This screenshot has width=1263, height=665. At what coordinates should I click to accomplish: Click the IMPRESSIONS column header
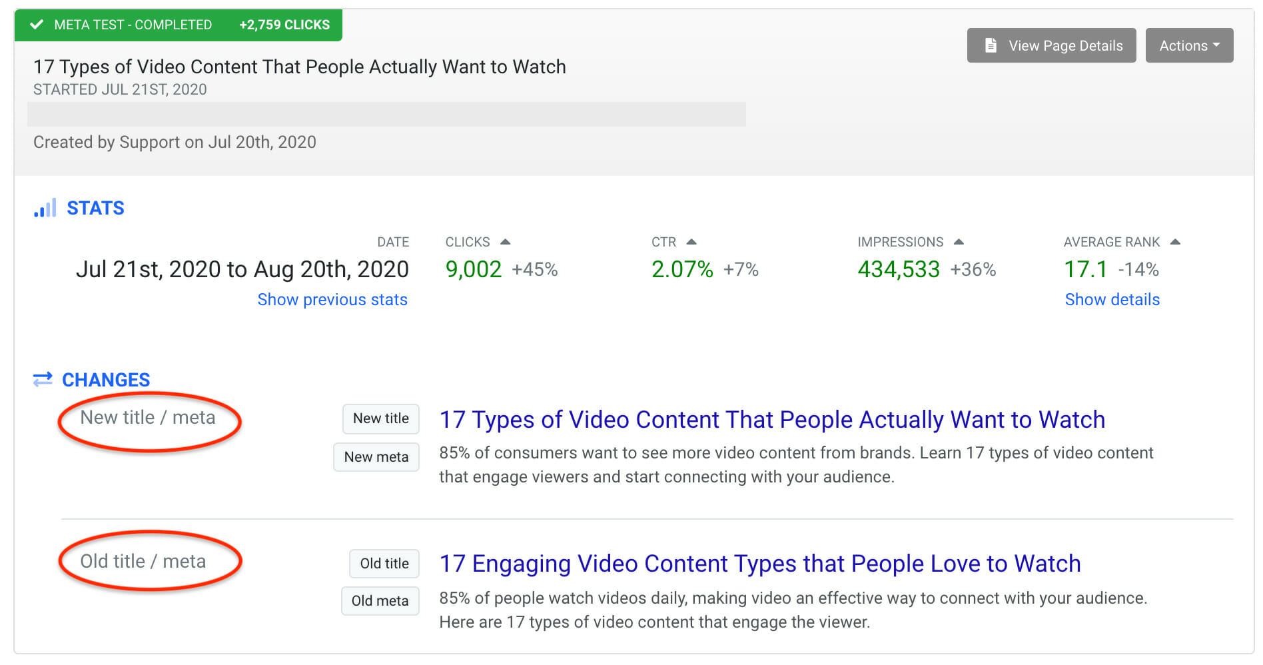[x=901, y=242]
